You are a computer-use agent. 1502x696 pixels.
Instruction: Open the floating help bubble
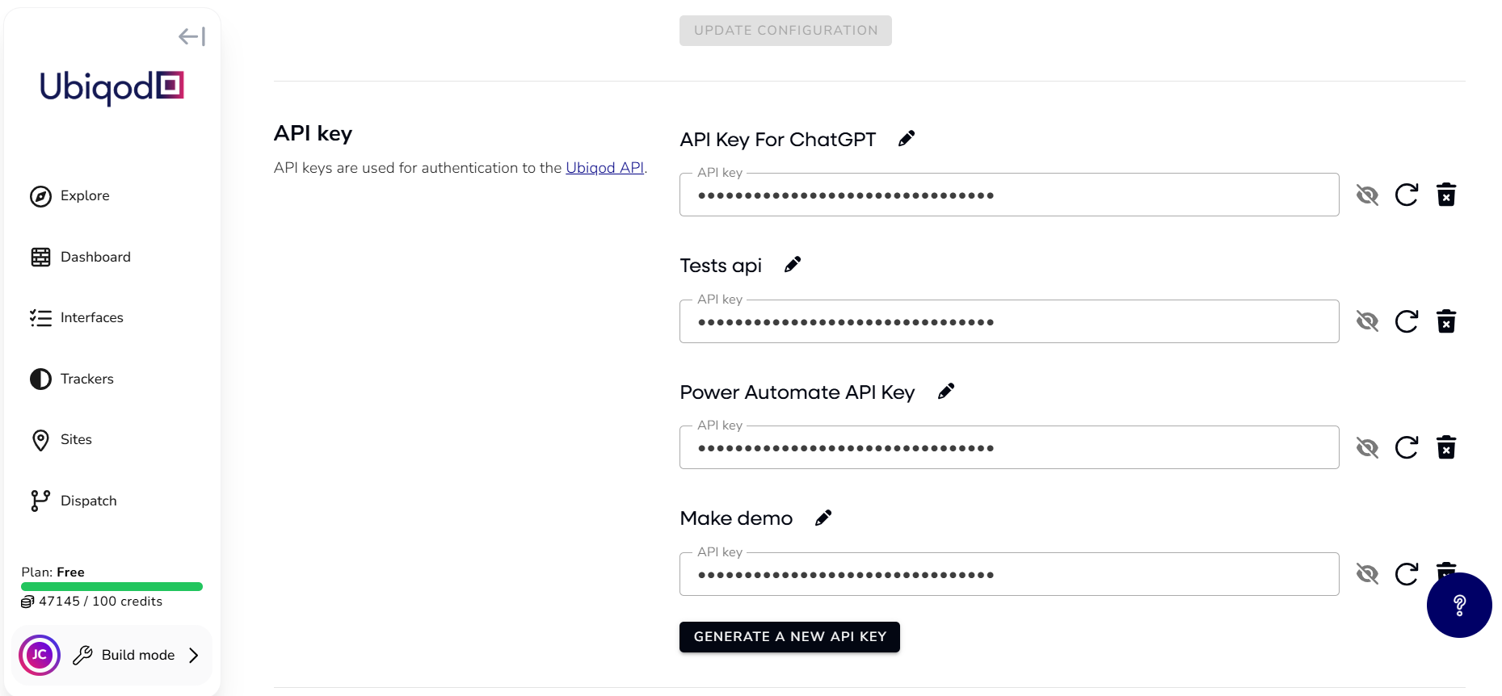[x=1459, y=605]
